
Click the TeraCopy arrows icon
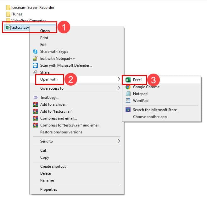click(35, 98)
